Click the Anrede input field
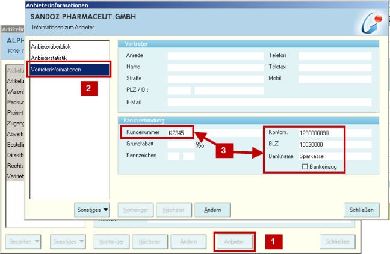Screen dimensions: 390x254 (x=215, y=55)
